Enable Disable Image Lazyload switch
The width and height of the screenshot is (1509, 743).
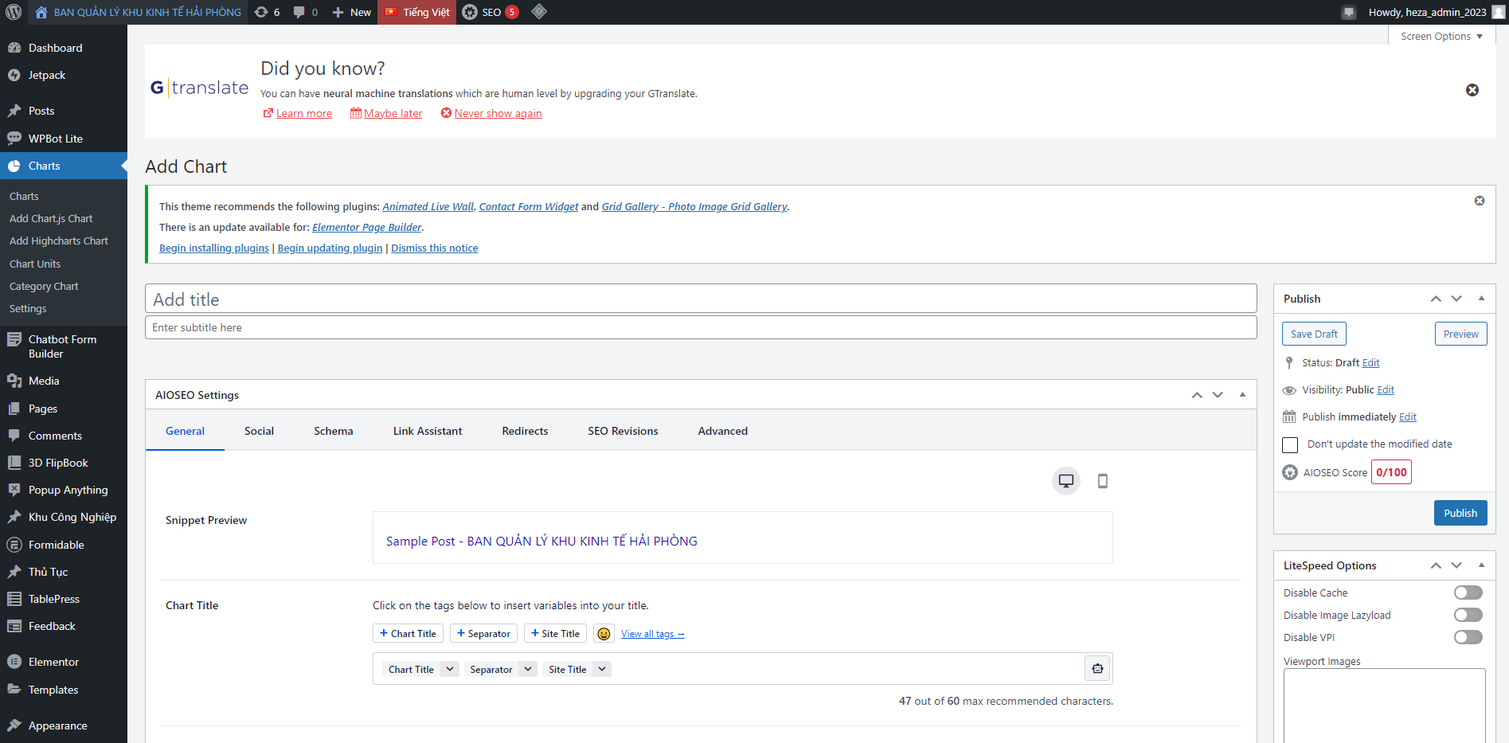point(1468,615)
